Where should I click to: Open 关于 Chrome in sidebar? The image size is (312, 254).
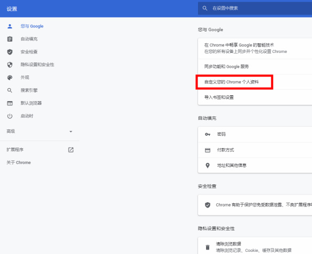click(x=19, y=163)
